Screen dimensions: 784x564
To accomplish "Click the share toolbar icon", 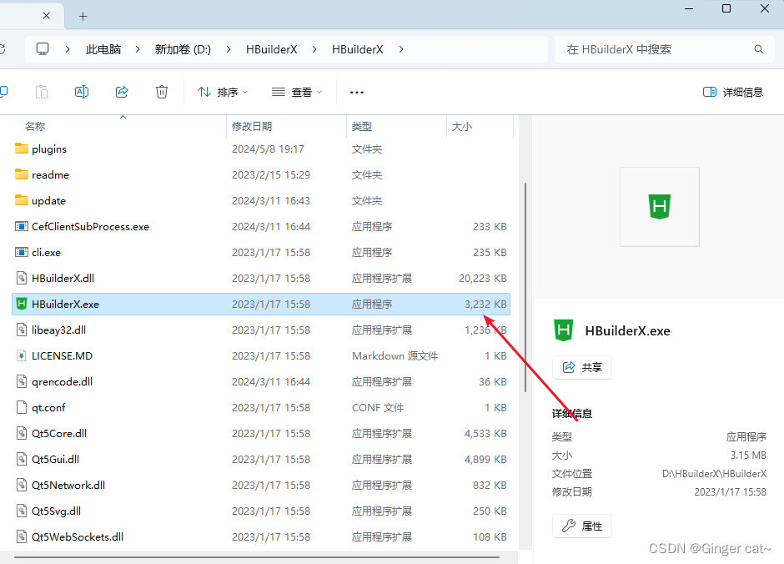I will [x=122, y=92].
